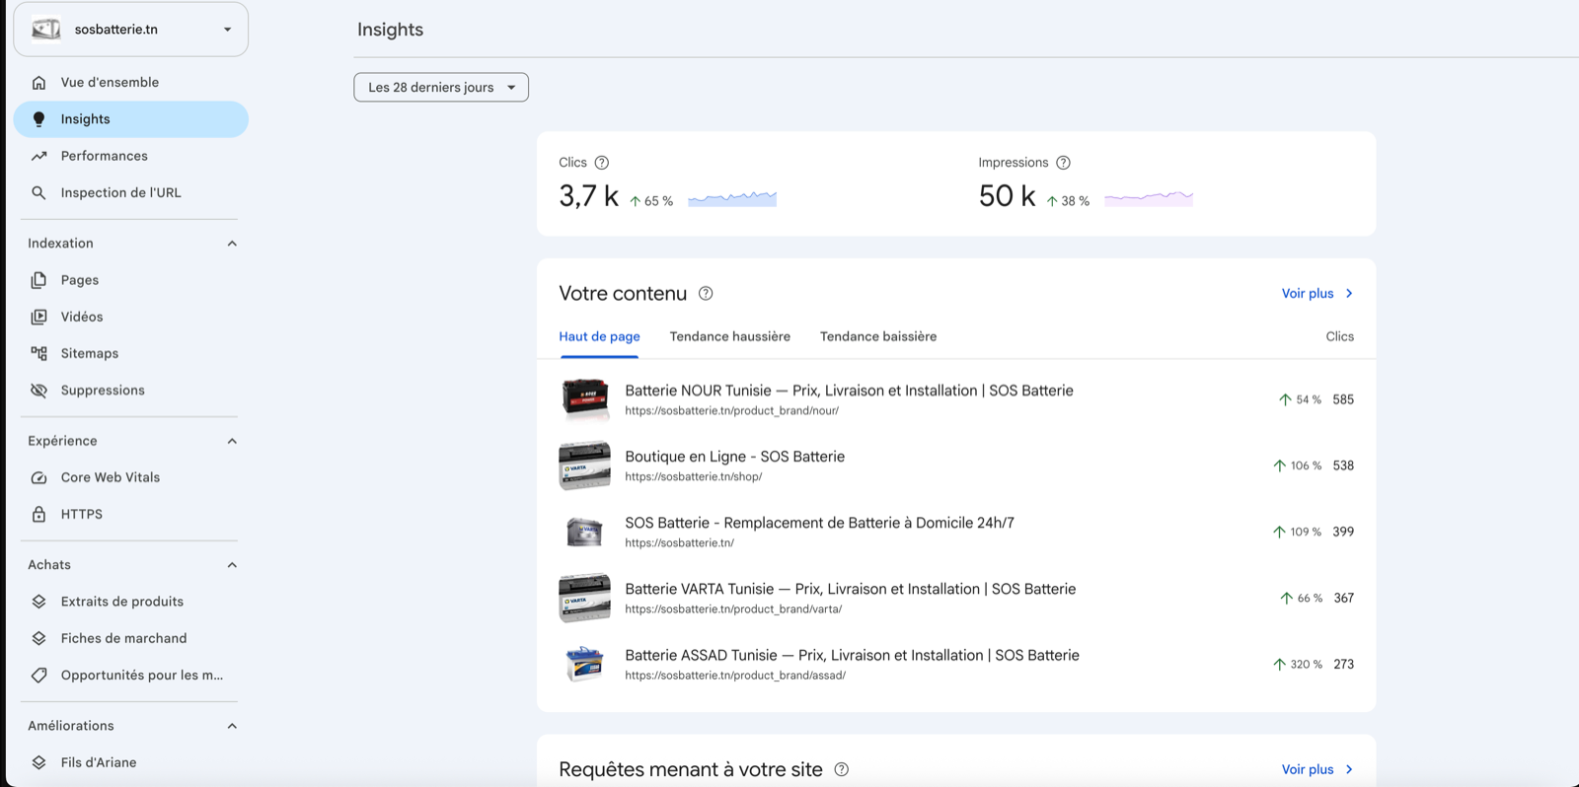The width and height of the screenshot is (1579, 787).
Task: Click the Inspection de l'URL magnifier icon
Action: tap(38, 193)
